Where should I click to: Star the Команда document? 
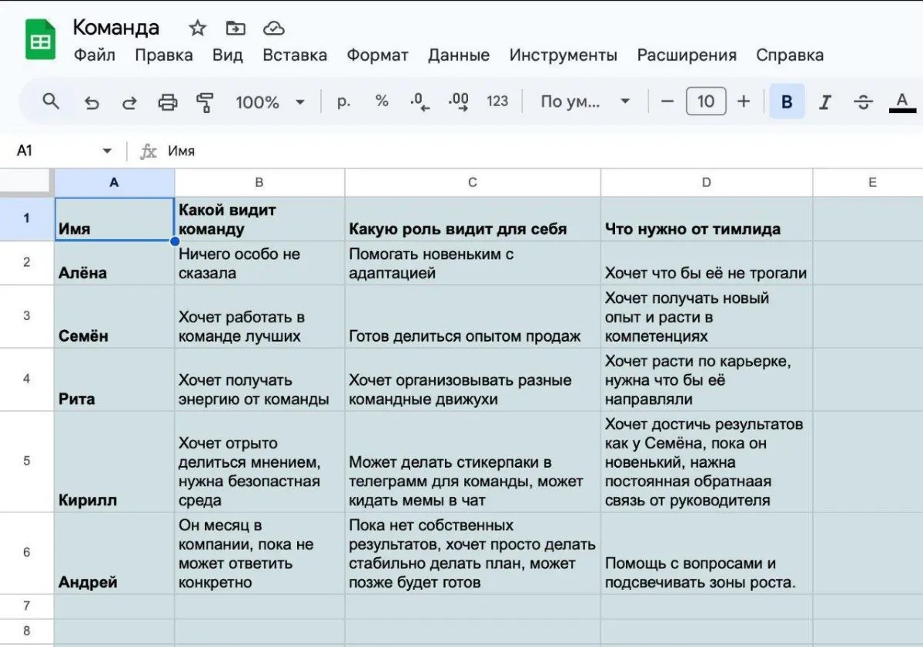pyautogui.click(x=197, y=28)
